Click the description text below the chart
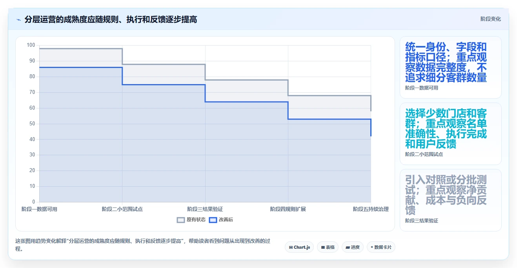 click(142, 244)
